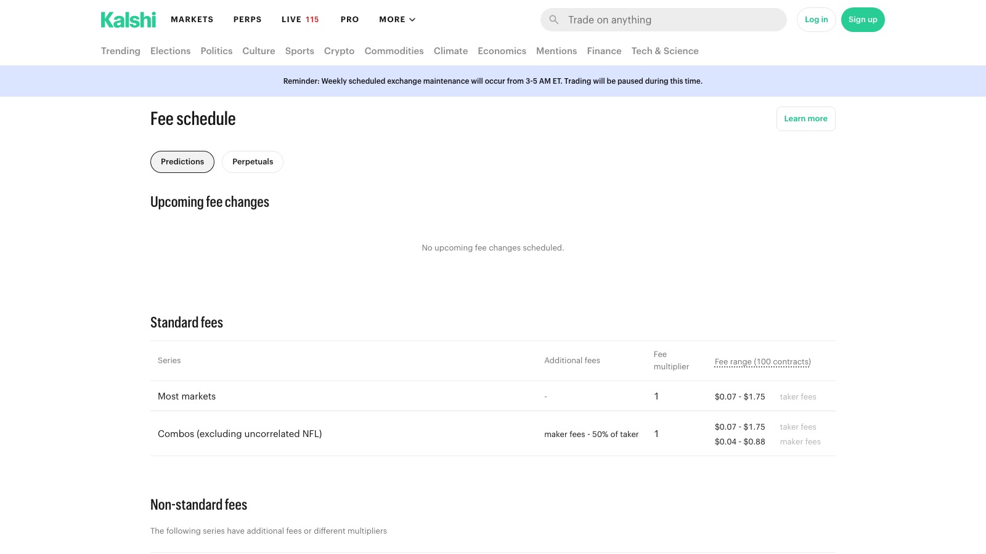The height and width of the screenshot is (554, 986).
Task: Focus the 'Trade on anything' search field
Action: [x=664, y=20]
